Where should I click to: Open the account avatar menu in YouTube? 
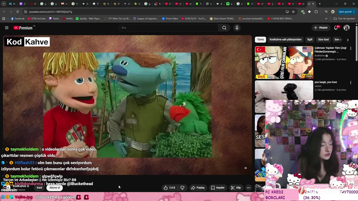click(347, 28)
